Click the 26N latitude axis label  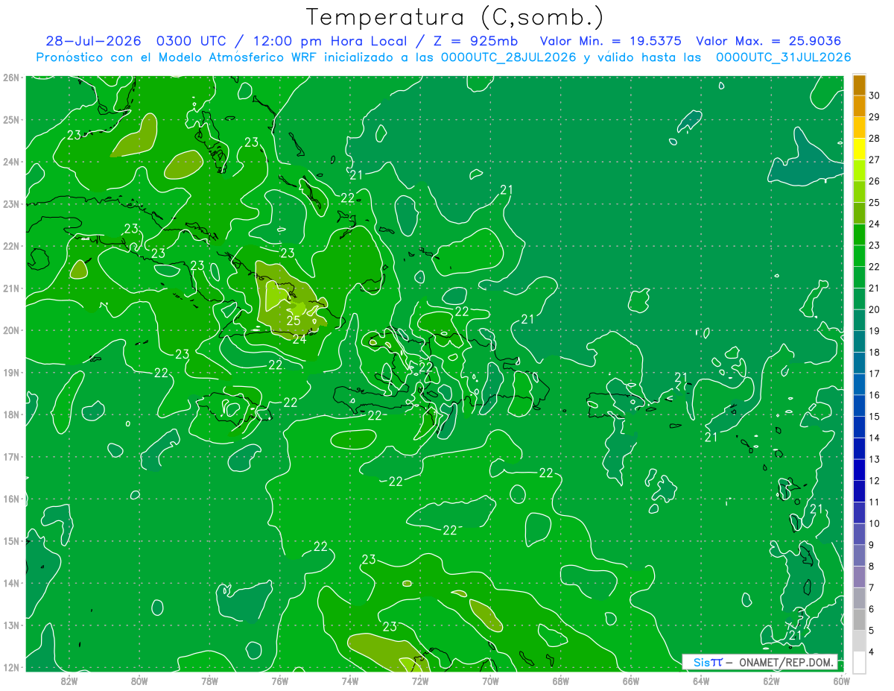(x=11, y=78)
